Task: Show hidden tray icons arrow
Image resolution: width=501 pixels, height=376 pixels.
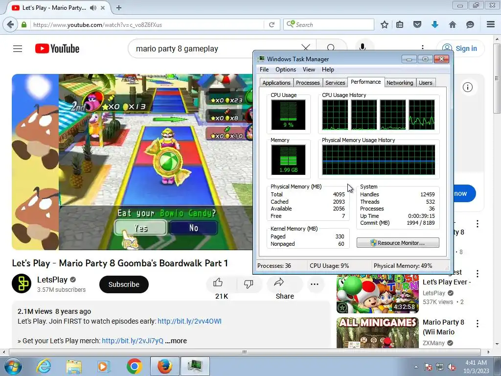Action: coord(416,367)
